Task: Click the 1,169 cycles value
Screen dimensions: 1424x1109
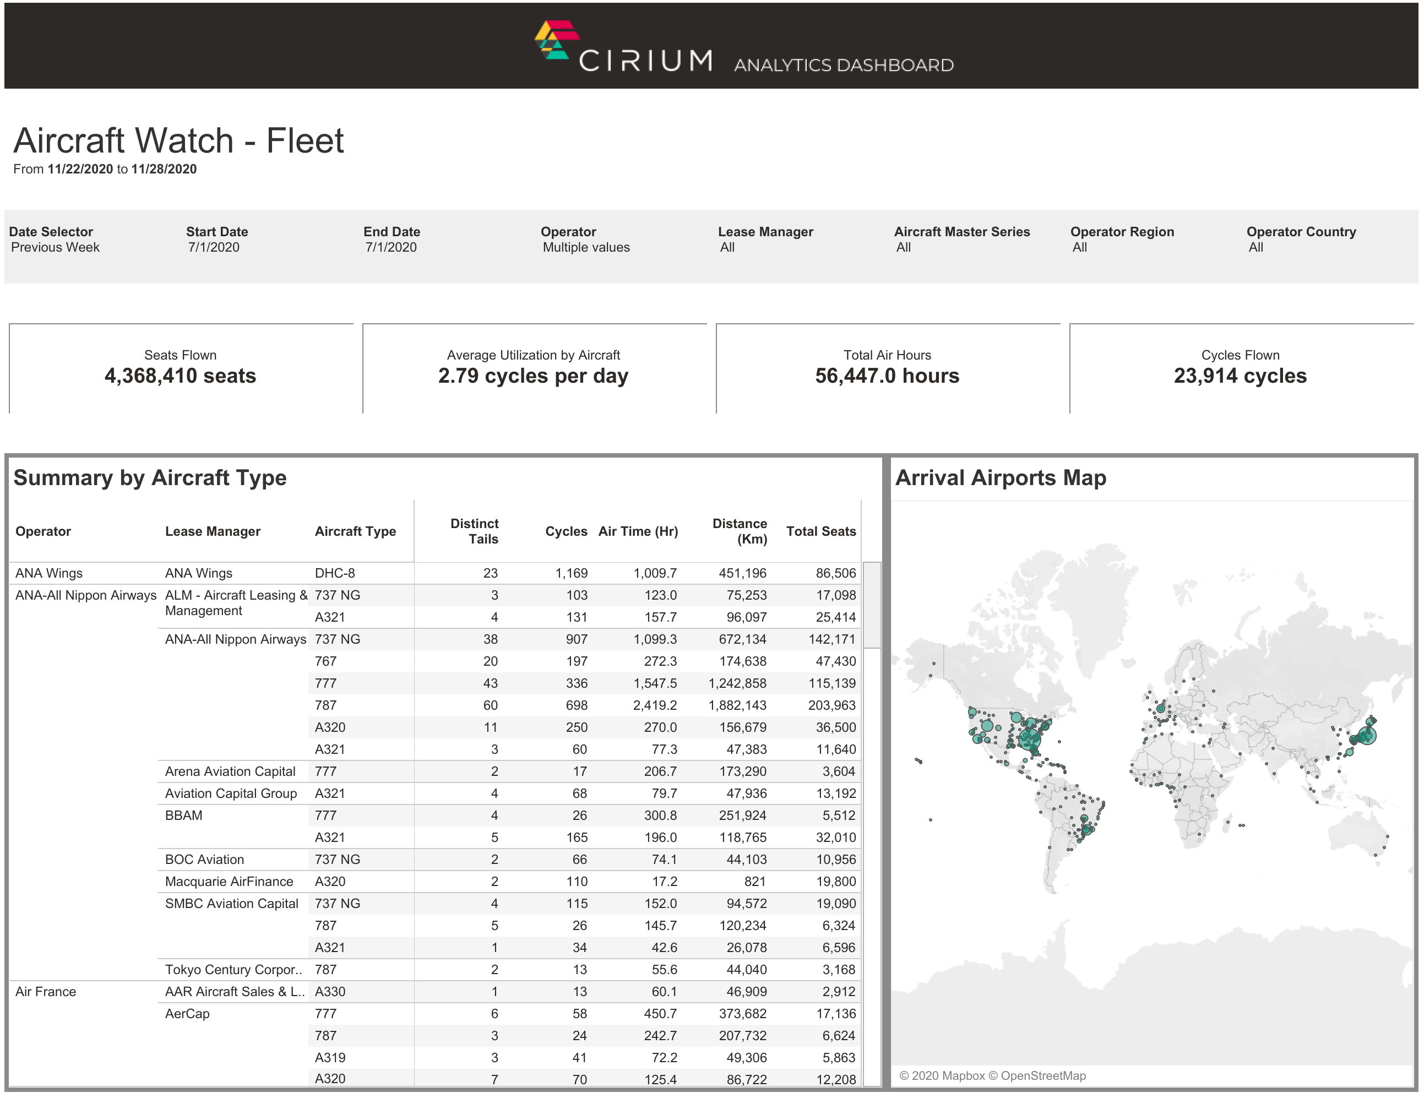Action: [571, 573]
